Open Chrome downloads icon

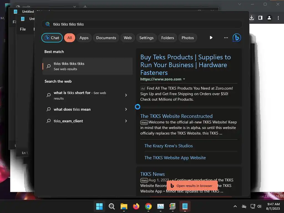(x=251, y=18)
